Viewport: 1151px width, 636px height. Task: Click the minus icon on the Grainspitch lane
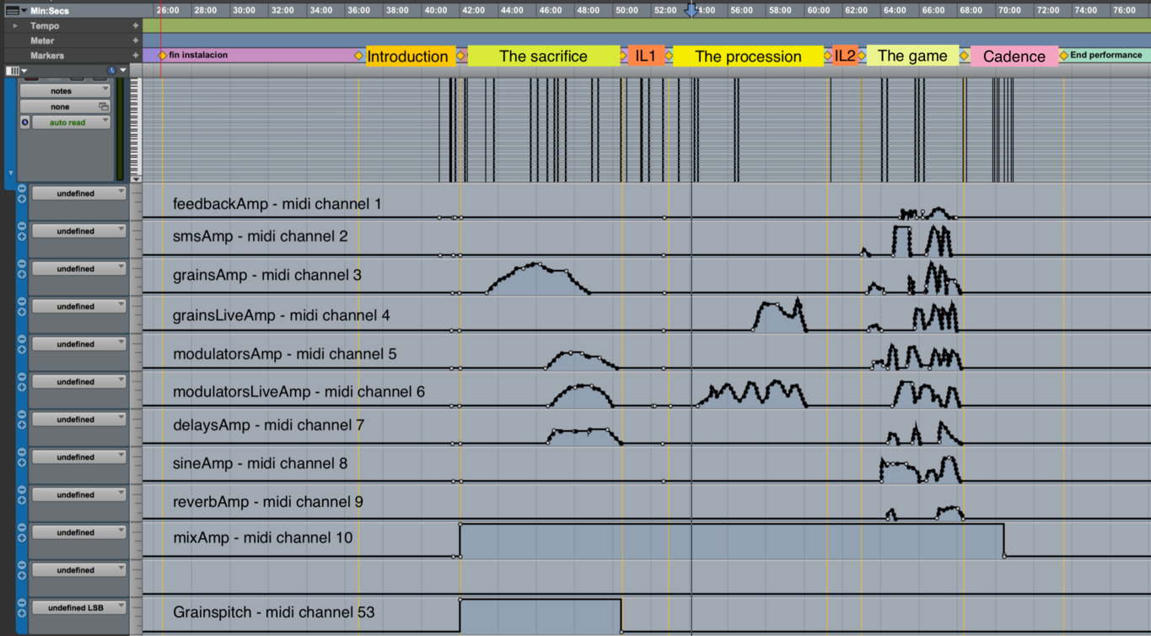(22, 603)
